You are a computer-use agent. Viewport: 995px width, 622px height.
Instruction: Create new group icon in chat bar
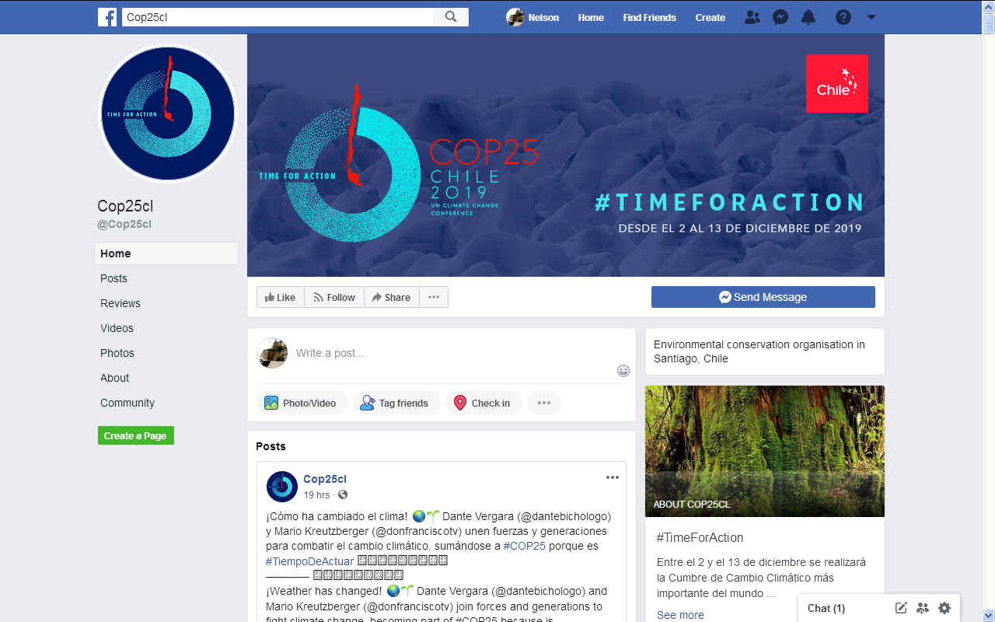[923, 608]
